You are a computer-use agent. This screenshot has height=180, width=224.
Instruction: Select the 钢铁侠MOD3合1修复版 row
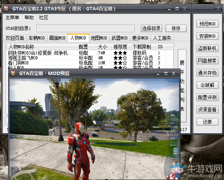pyautogui.click(x=90, y=53)
